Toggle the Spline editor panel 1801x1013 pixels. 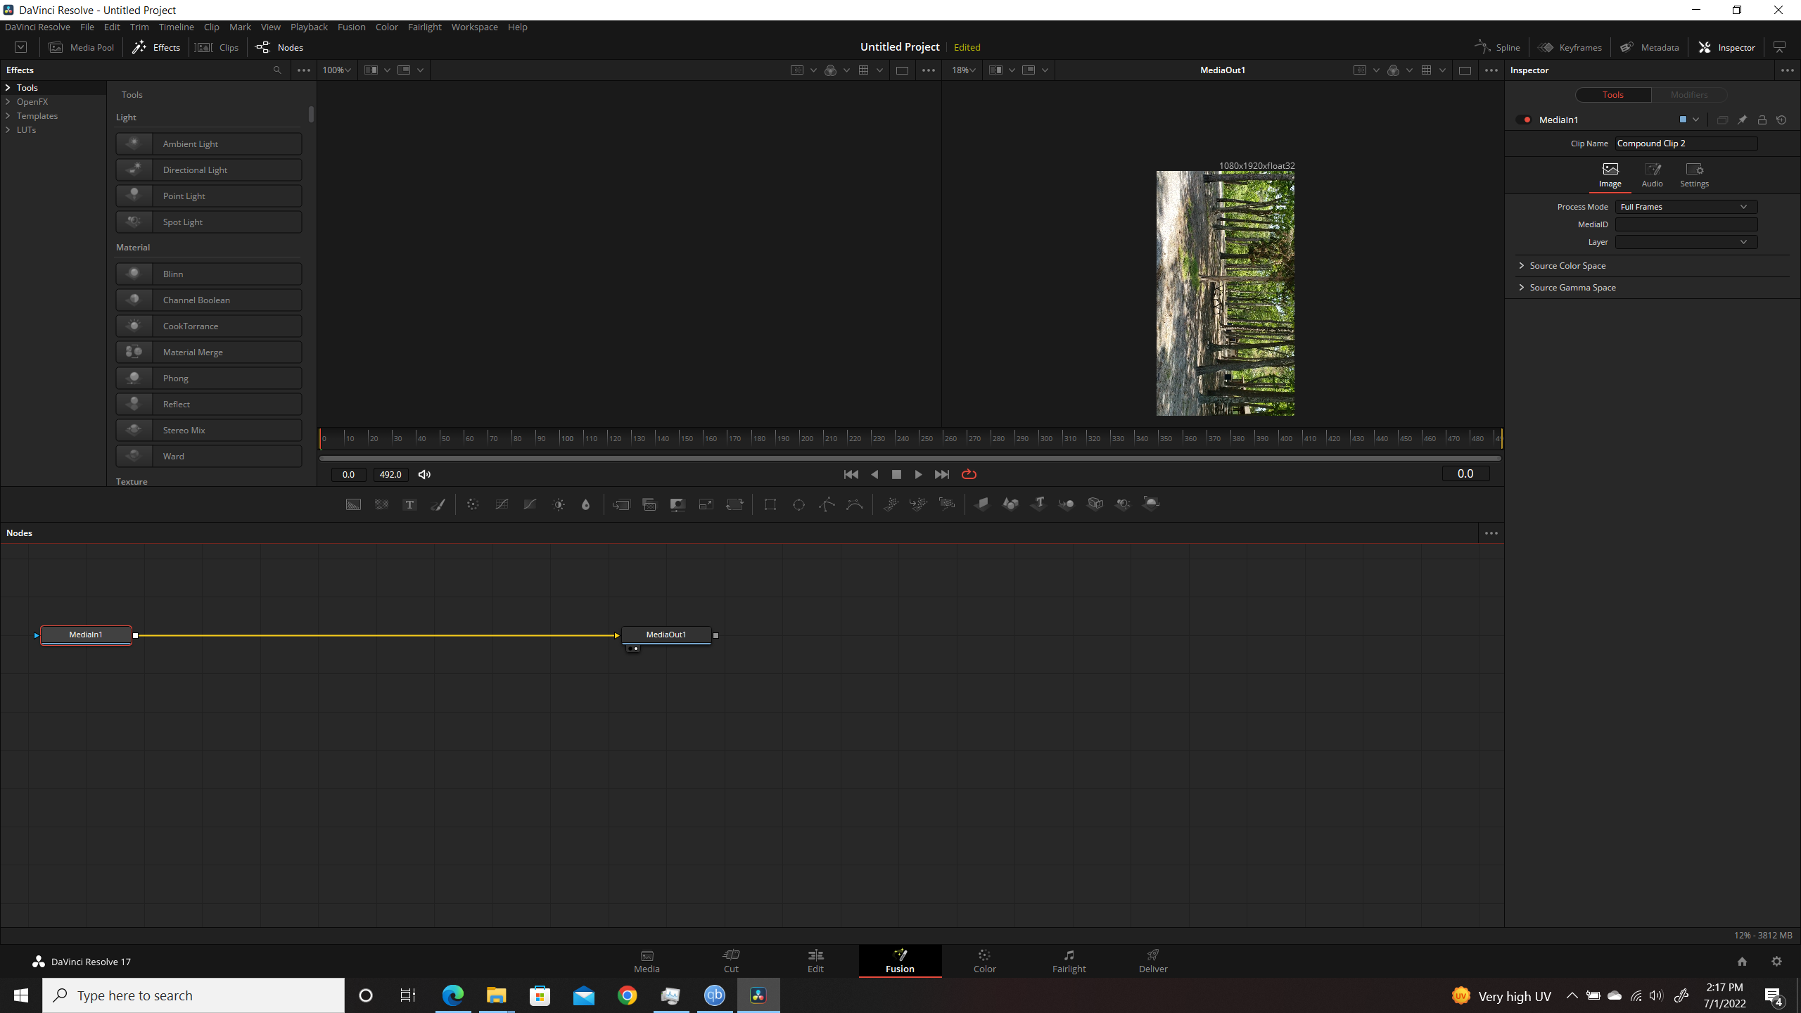click(1497, 48)
